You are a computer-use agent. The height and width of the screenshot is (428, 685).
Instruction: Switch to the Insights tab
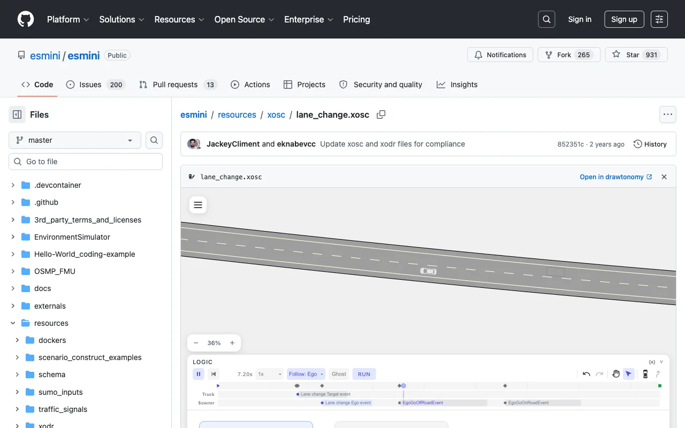[457, 85]
